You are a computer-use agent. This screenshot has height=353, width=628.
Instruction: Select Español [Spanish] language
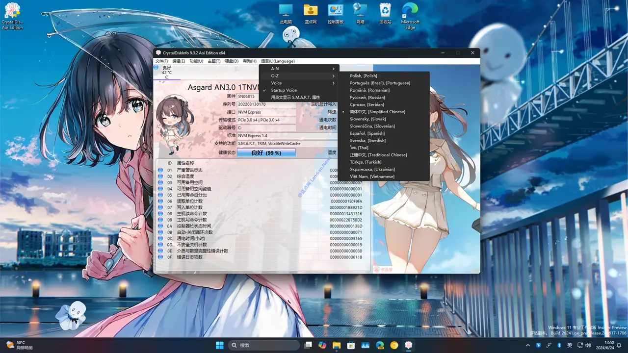tap(384, 133)
